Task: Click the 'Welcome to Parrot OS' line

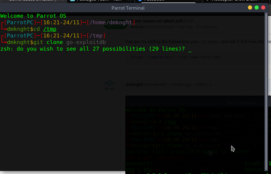Action: (33, 16)
